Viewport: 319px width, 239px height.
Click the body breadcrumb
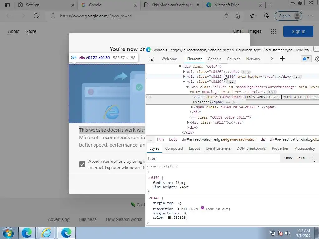click(x=173, y=139)
